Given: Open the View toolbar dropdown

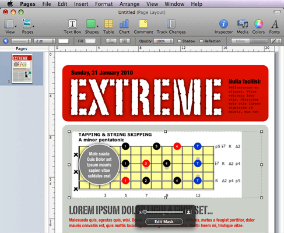Looking at the screenshot, I should click(10, 26).
